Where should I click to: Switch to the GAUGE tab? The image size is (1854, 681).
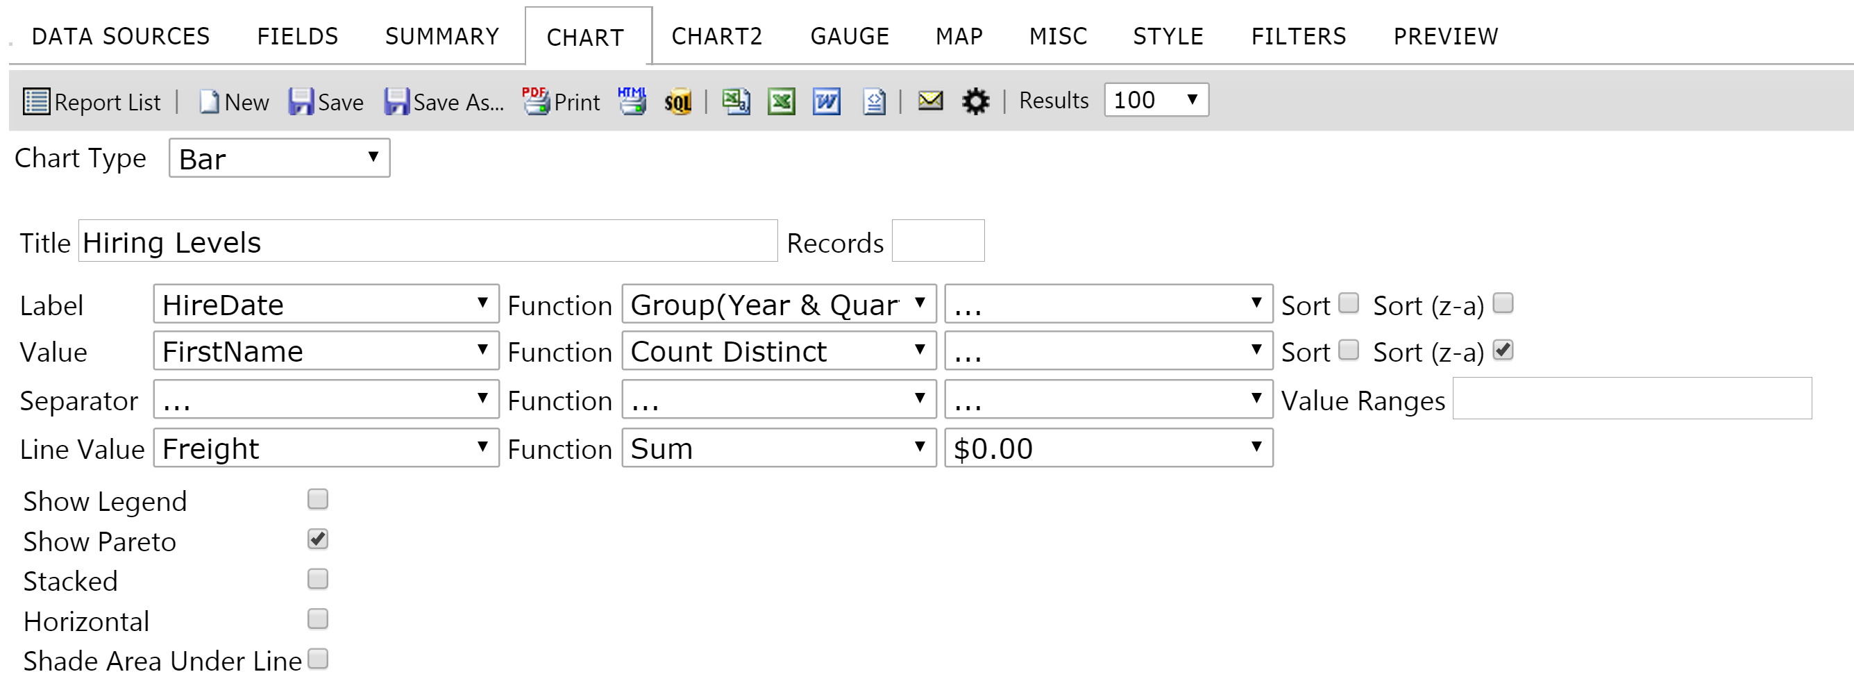[850, 36]
